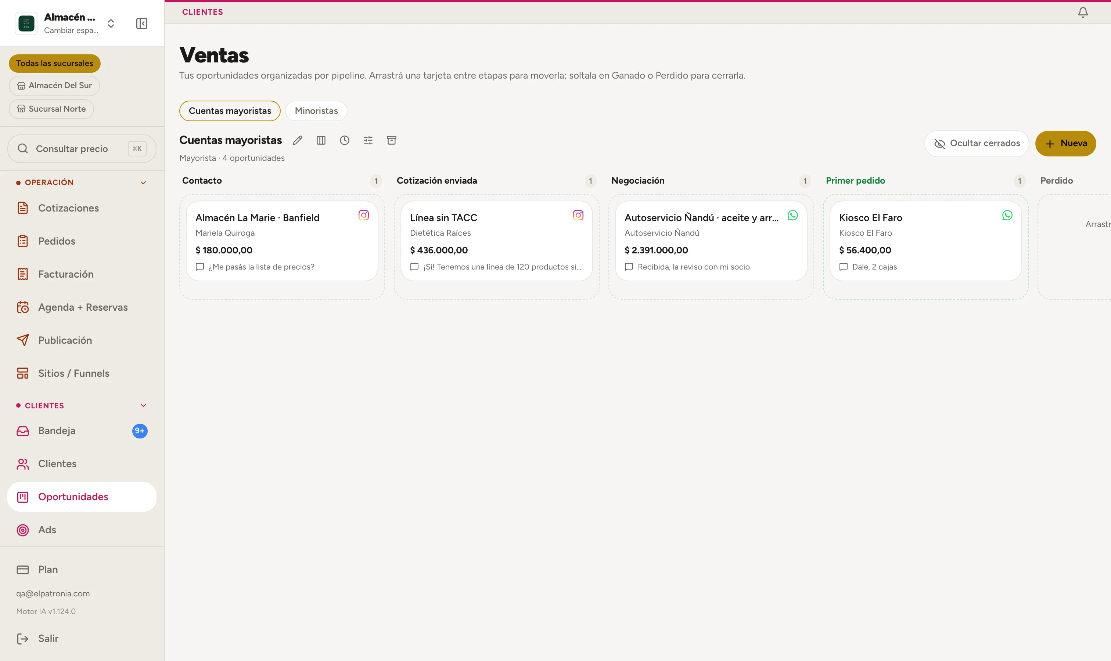This screenshot has height=661, width=1111.
Task: Toggle Ocultar cerrados visibility
Action: (x=977, y=144)
